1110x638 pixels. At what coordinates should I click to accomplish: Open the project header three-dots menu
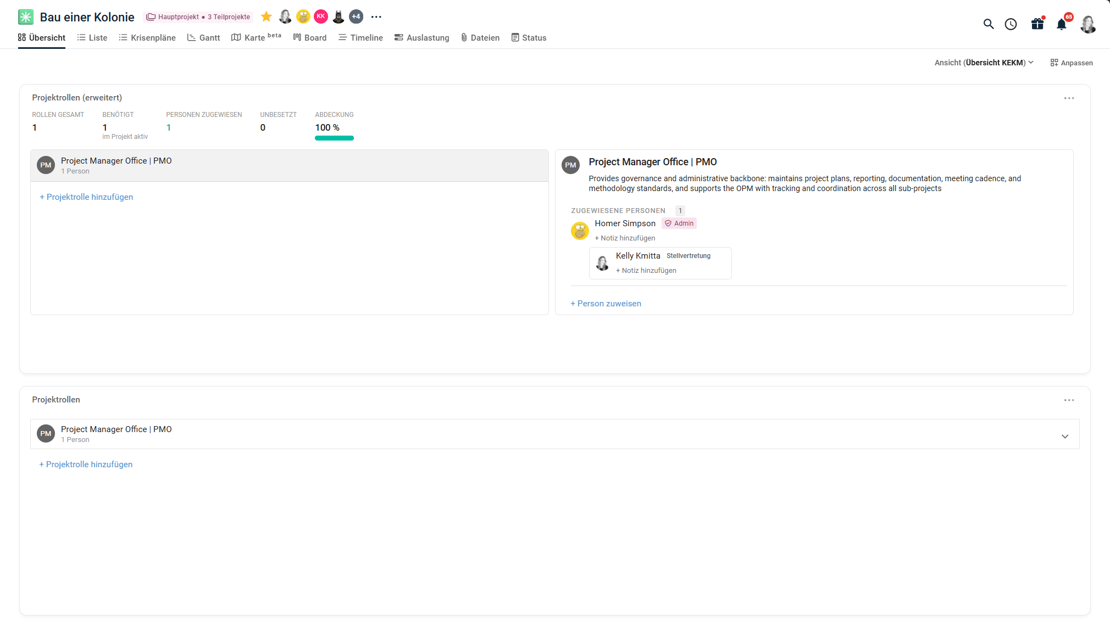[x=376, y=17]
